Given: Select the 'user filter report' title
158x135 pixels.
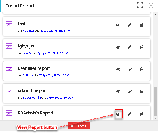Looking at the screenshot, I should (34, 68).
